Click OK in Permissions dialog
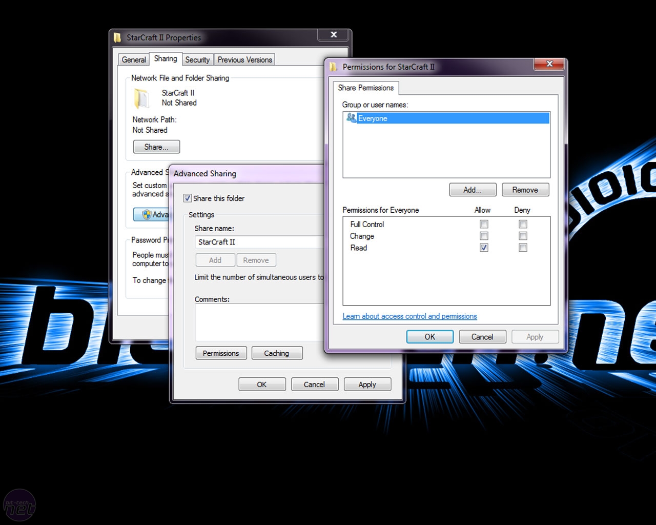This screenshot has height=525, width=656. (x=430, y=337)
